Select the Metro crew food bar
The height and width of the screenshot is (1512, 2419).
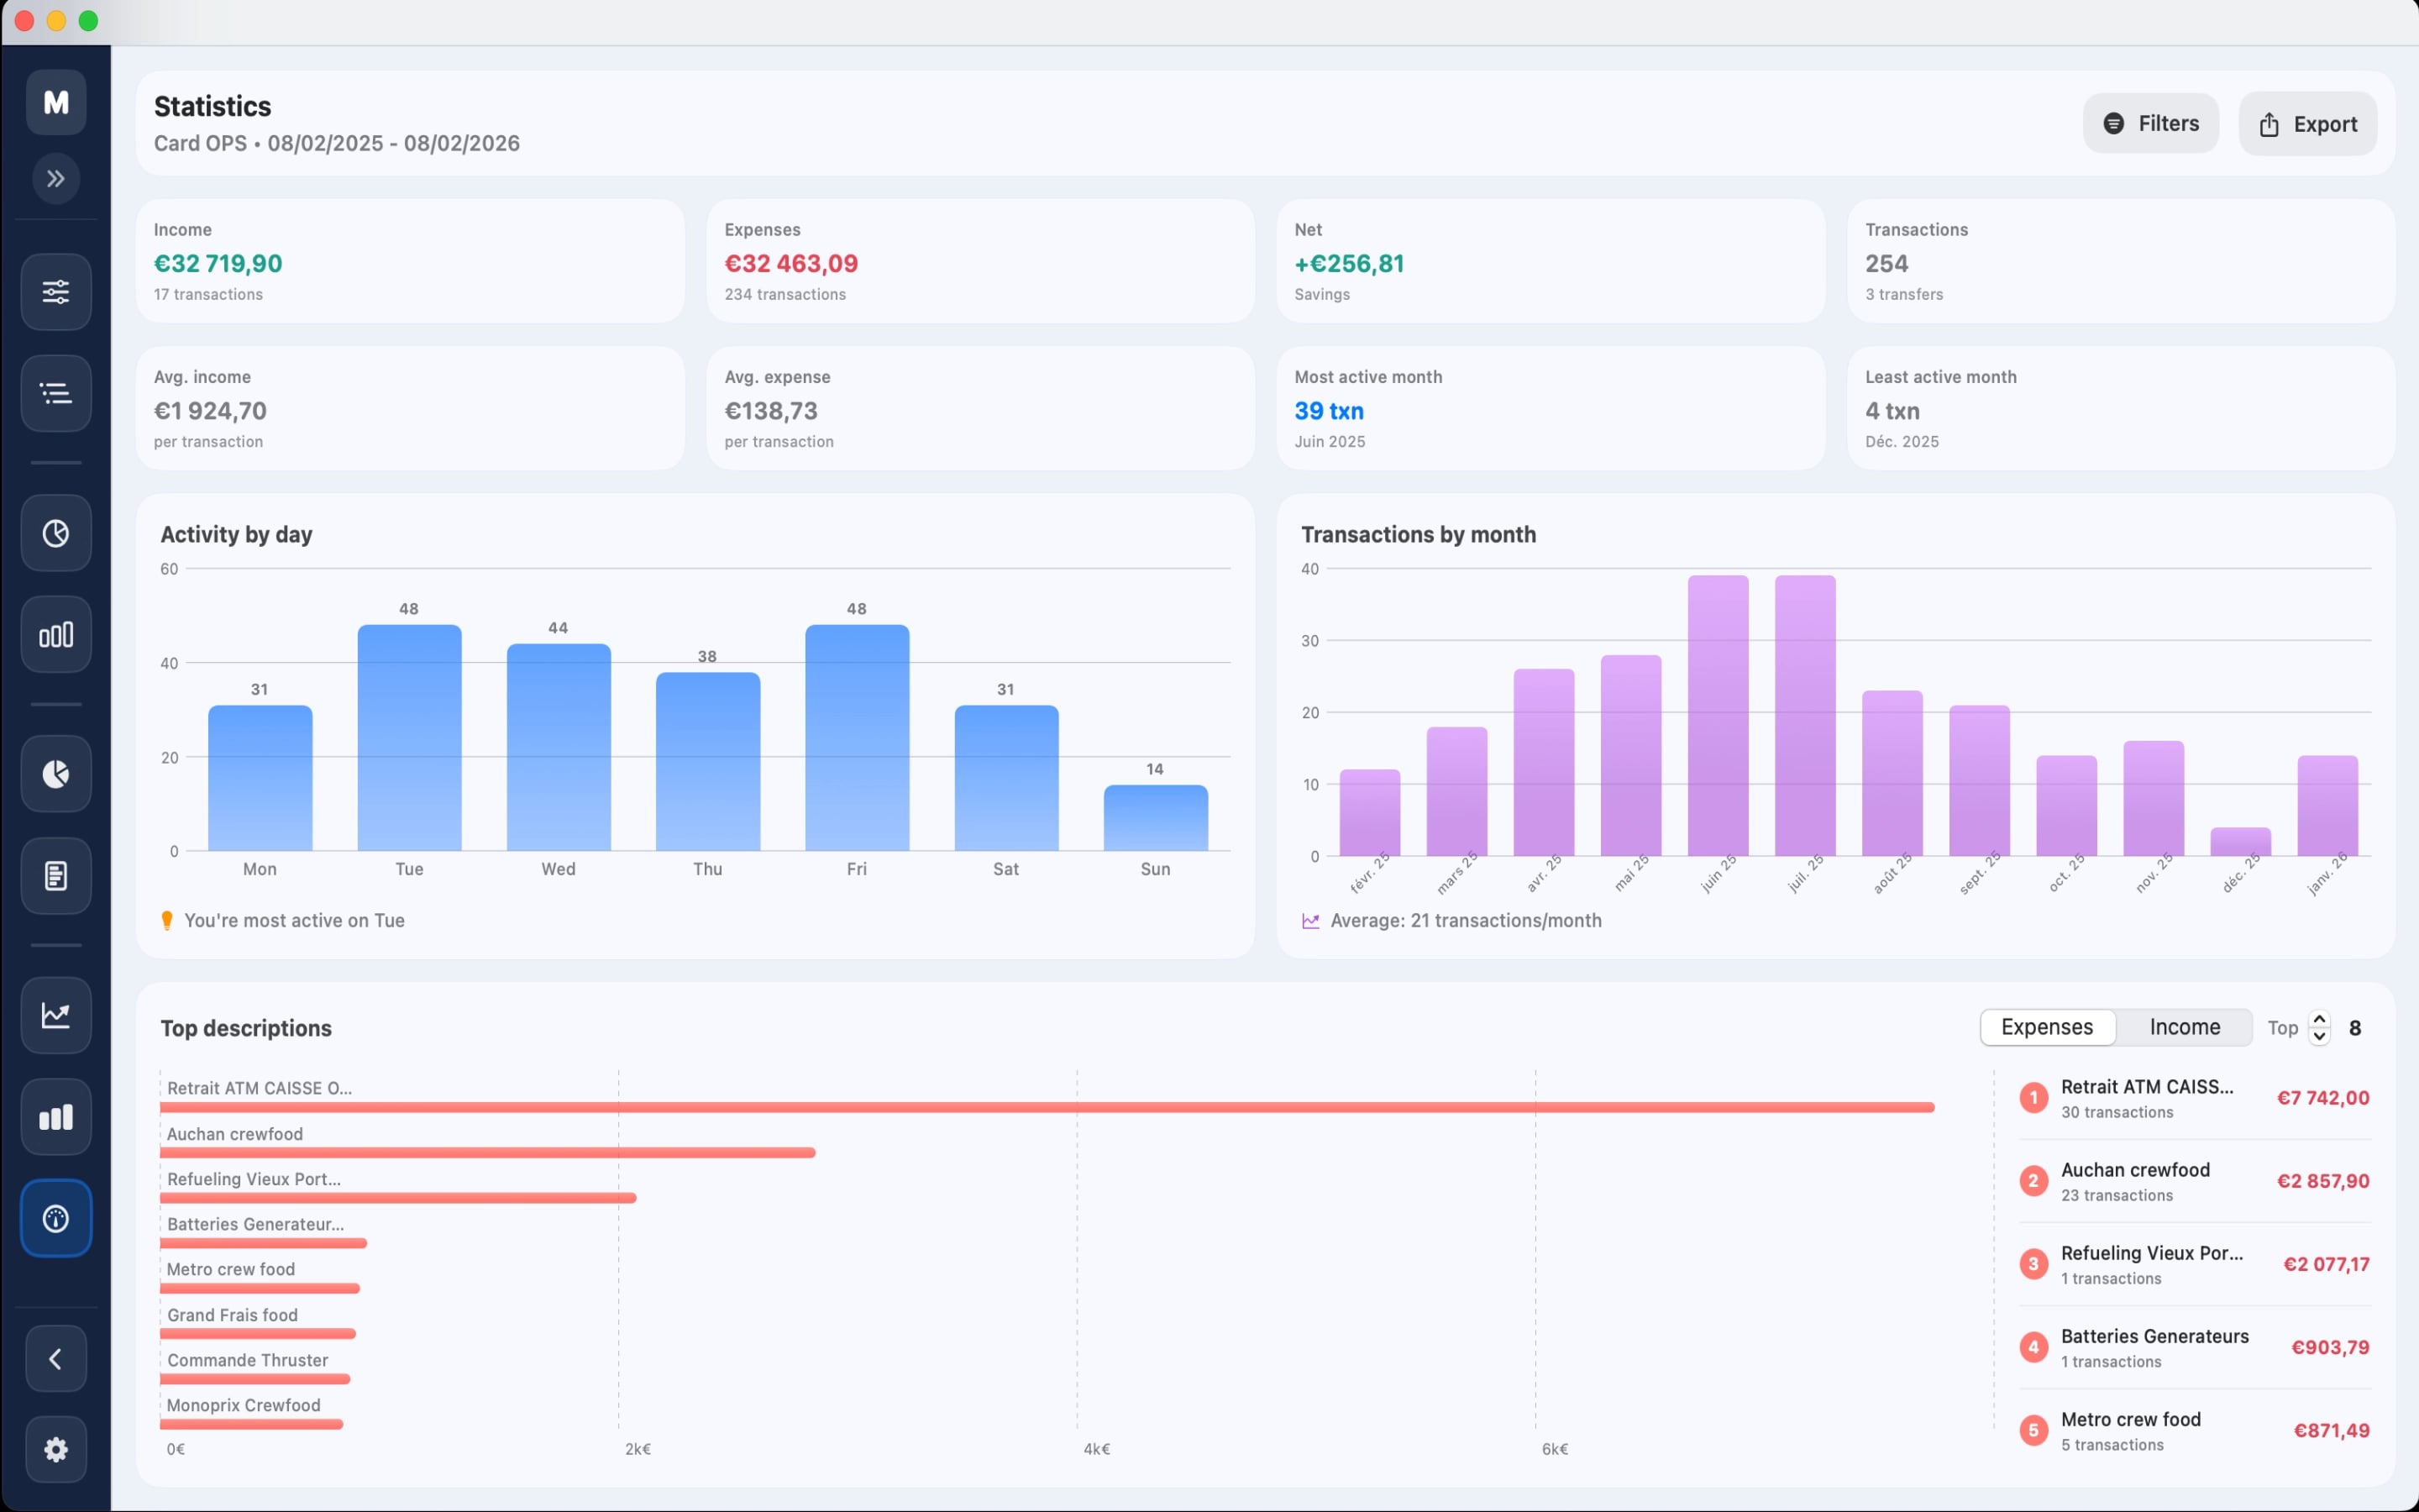[260, 1289]
